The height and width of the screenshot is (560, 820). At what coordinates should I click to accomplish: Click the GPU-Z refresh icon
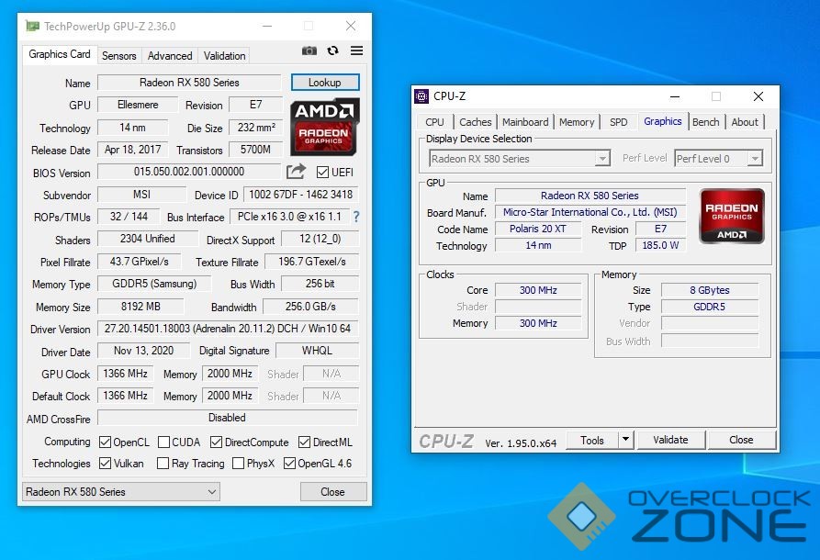332,51
